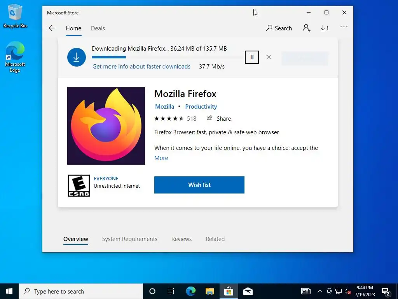
Task: Open the account sign-in icon
Action: pos(307,28)
